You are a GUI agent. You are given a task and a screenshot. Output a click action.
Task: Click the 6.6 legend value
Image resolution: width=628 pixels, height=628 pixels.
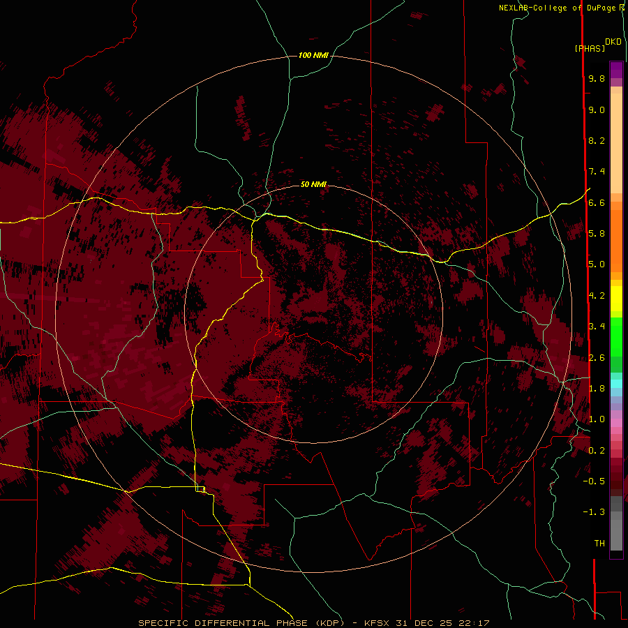point(597,202)
